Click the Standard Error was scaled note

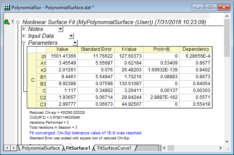point(80,138)
